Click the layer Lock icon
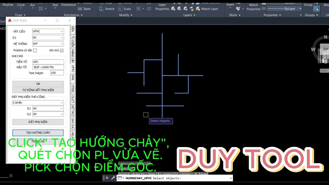Viewport: 329px width, 185px height. pos(192,9)
